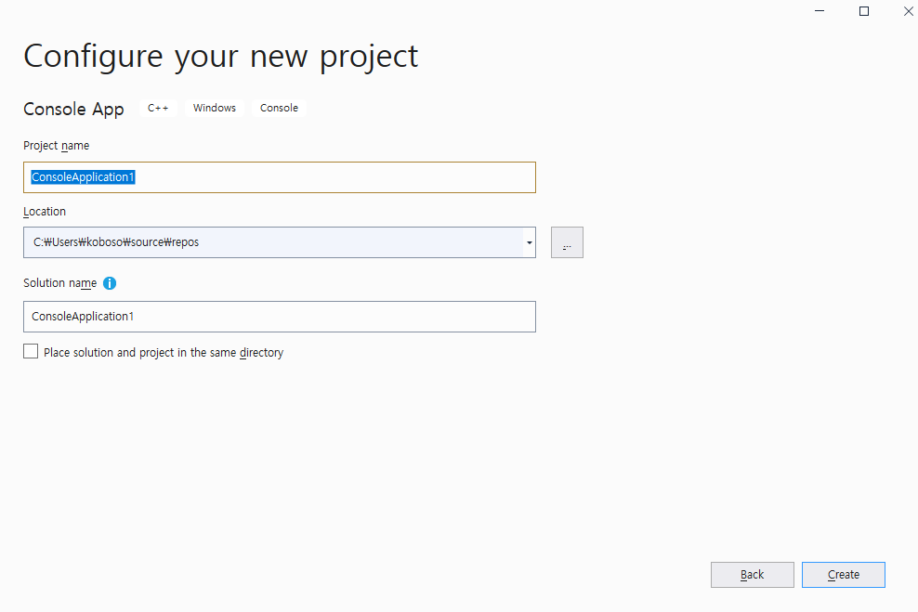Click the browse (...) button for Location

coord(567,242)
